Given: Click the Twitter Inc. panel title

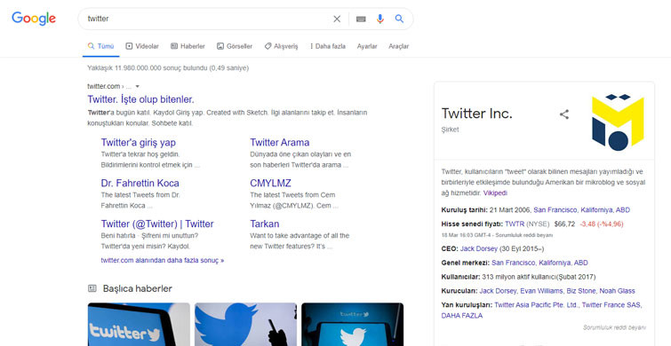Looking at the screenshot, I should 476,114.
